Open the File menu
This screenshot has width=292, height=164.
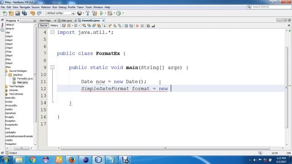[3, 7]
